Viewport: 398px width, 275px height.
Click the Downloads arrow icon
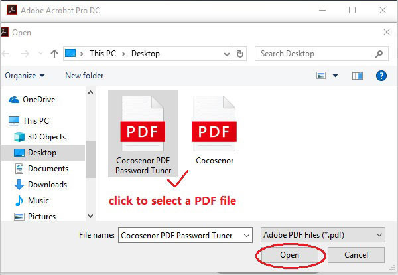pos(19,185)
